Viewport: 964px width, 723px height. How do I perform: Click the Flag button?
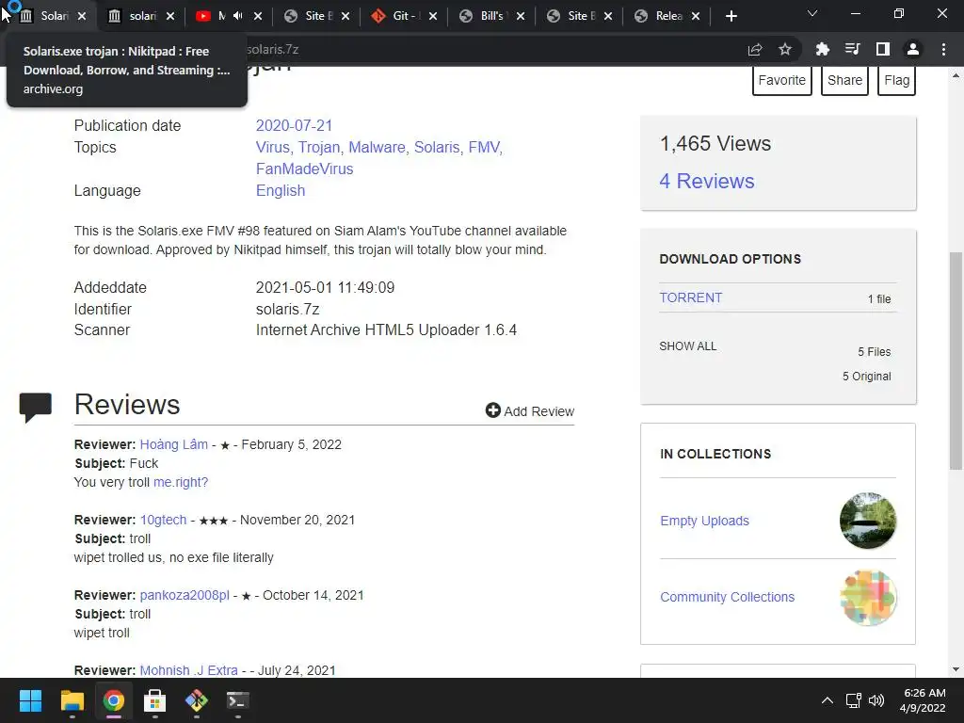pyautogui.click(x=896, y=81)
